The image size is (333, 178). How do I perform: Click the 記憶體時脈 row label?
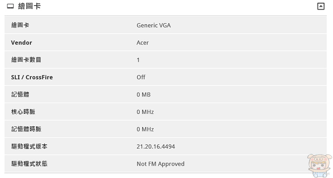point(26,129)
